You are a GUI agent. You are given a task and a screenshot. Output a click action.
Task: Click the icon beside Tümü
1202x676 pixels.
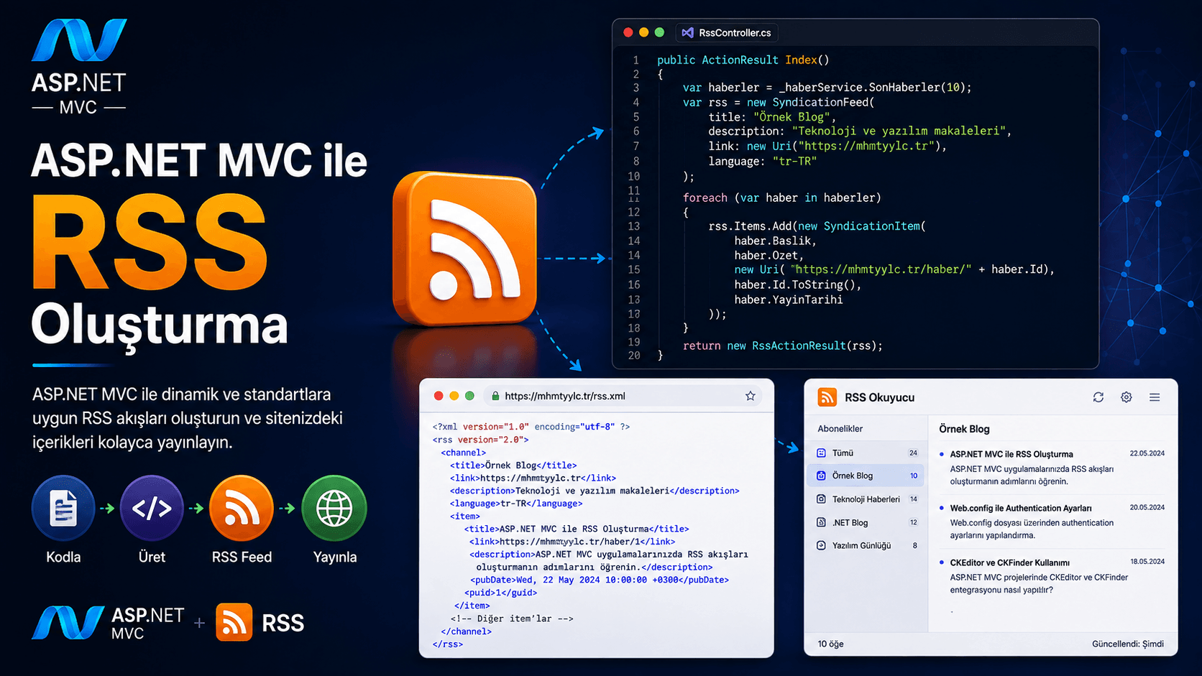click(821, 453)
